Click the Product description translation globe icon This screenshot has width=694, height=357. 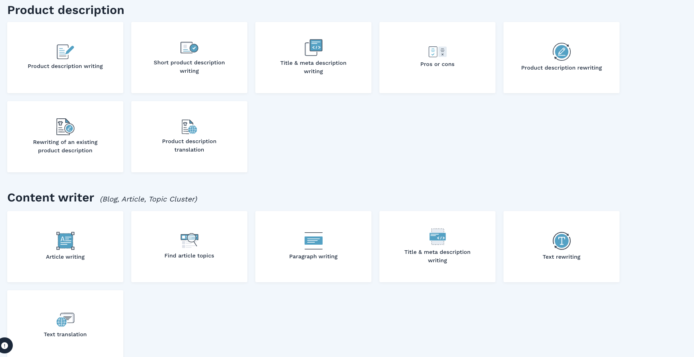coord(189,127)
